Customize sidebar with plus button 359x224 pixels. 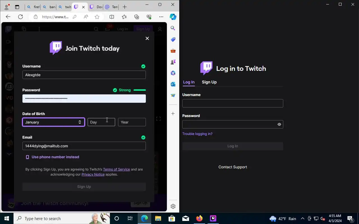pos(173,114)
